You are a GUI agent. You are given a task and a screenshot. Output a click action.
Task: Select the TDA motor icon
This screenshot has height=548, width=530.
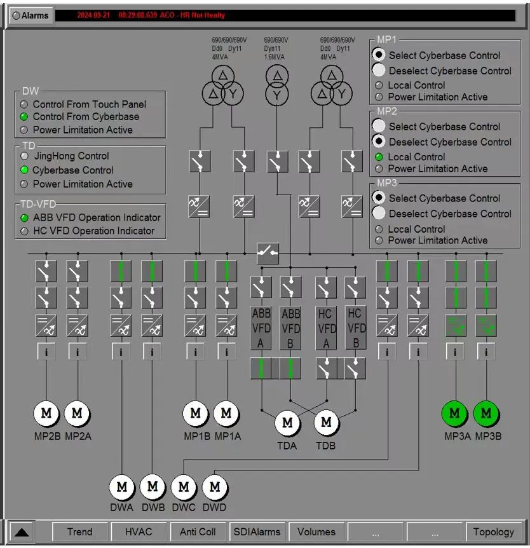(287, 423)
